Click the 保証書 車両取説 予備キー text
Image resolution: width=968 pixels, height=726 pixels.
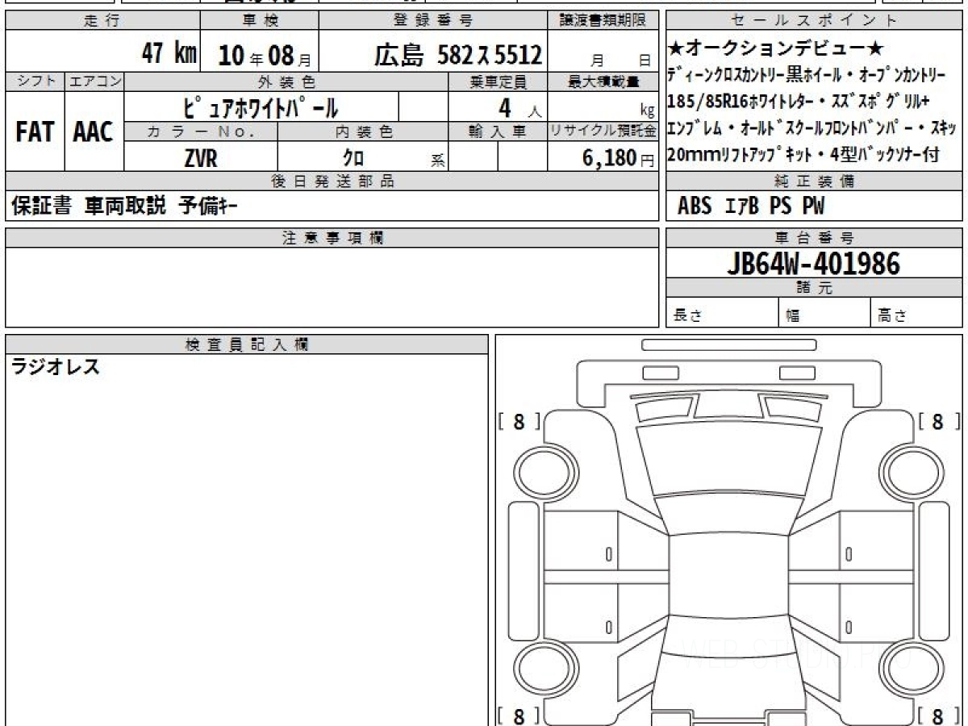(124, 207)
